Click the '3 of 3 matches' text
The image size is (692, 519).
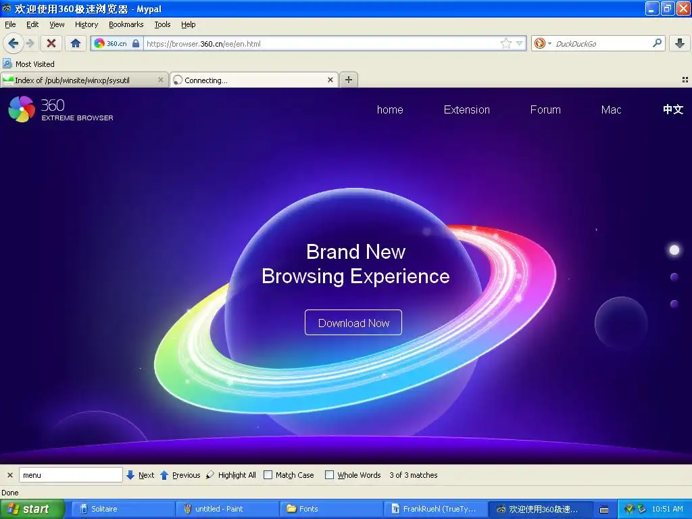(413, 475)
